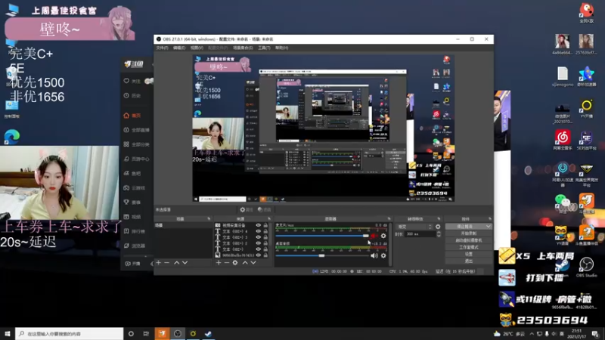Pop out sources dock panel icon
Screen dimensions: 605x340
click(x=269, y=218)
